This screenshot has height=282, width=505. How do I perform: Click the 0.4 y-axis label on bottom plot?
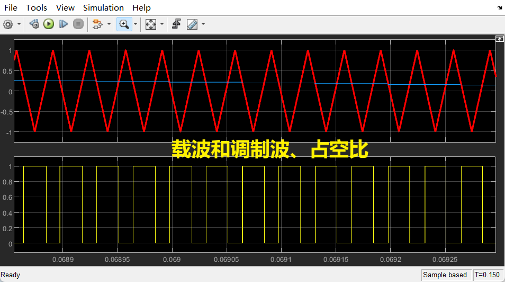(x=7, y=213)
